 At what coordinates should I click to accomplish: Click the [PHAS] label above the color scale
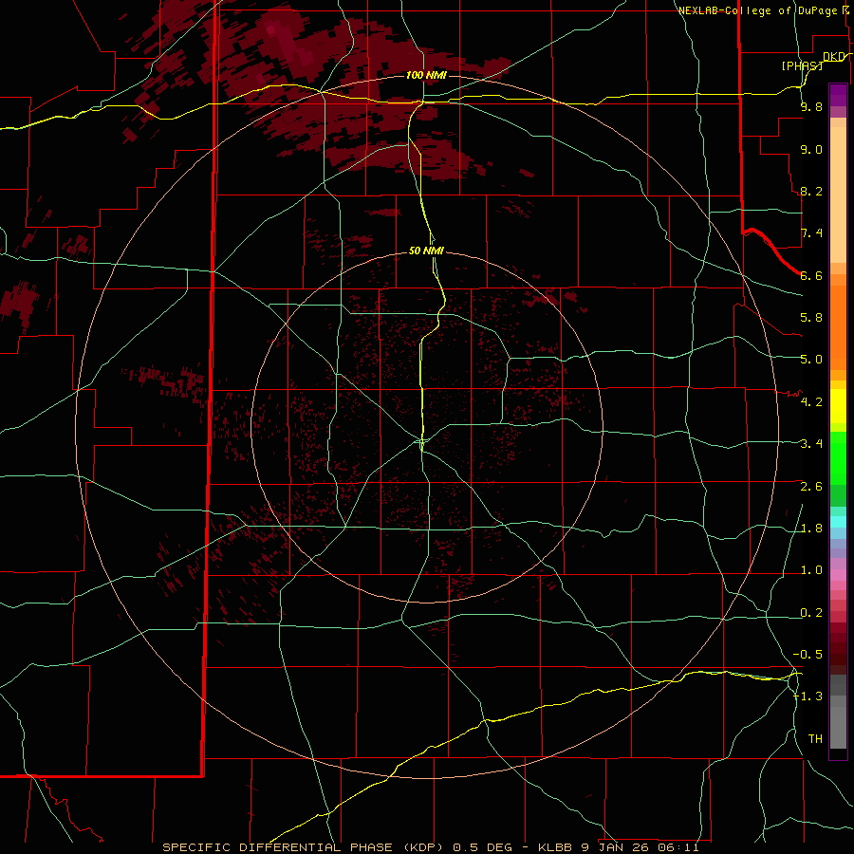[802, 65]
